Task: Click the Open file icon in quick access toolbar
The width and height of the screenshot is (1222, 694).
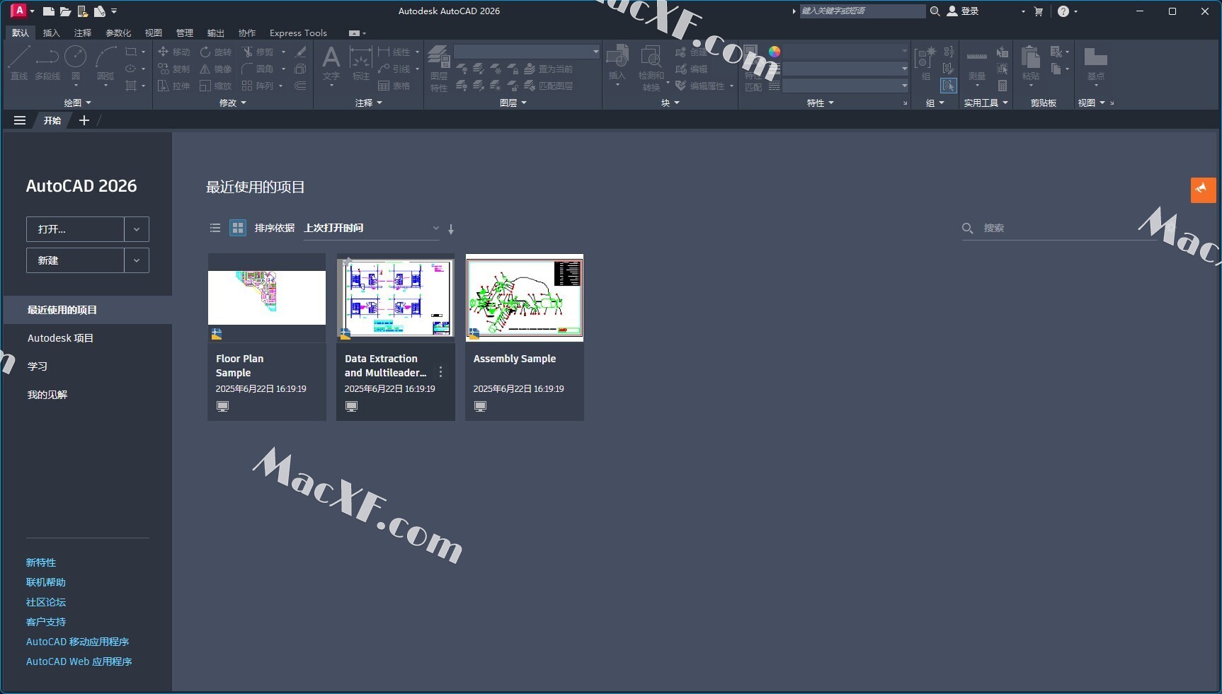Action: click(x=65, y=11)
